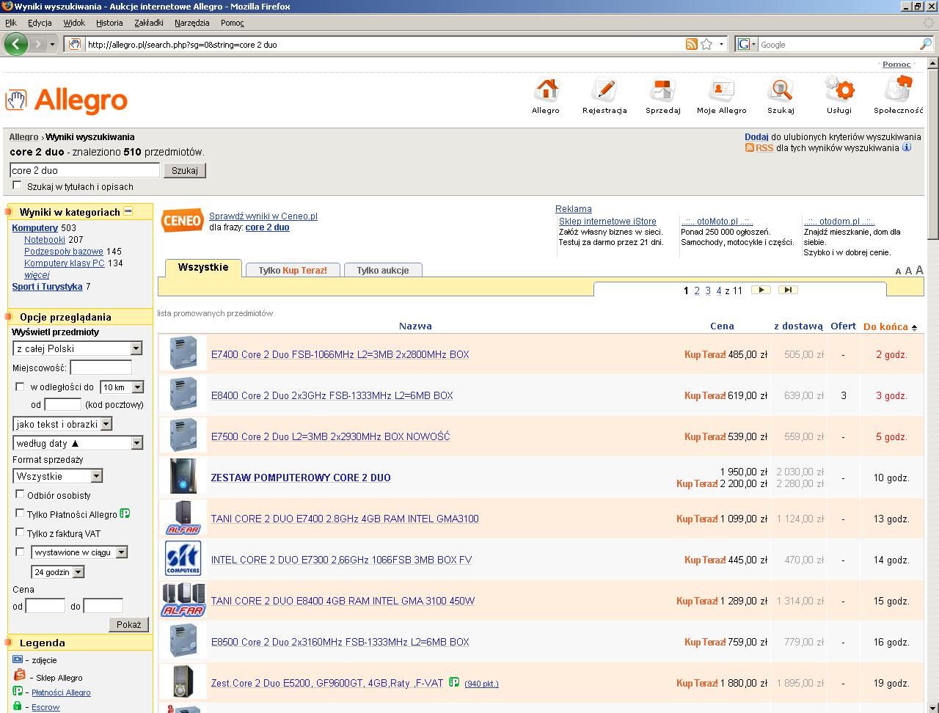Open the Narzędzia menu
This screenshot has width=939, height=713.
(192, 23)
